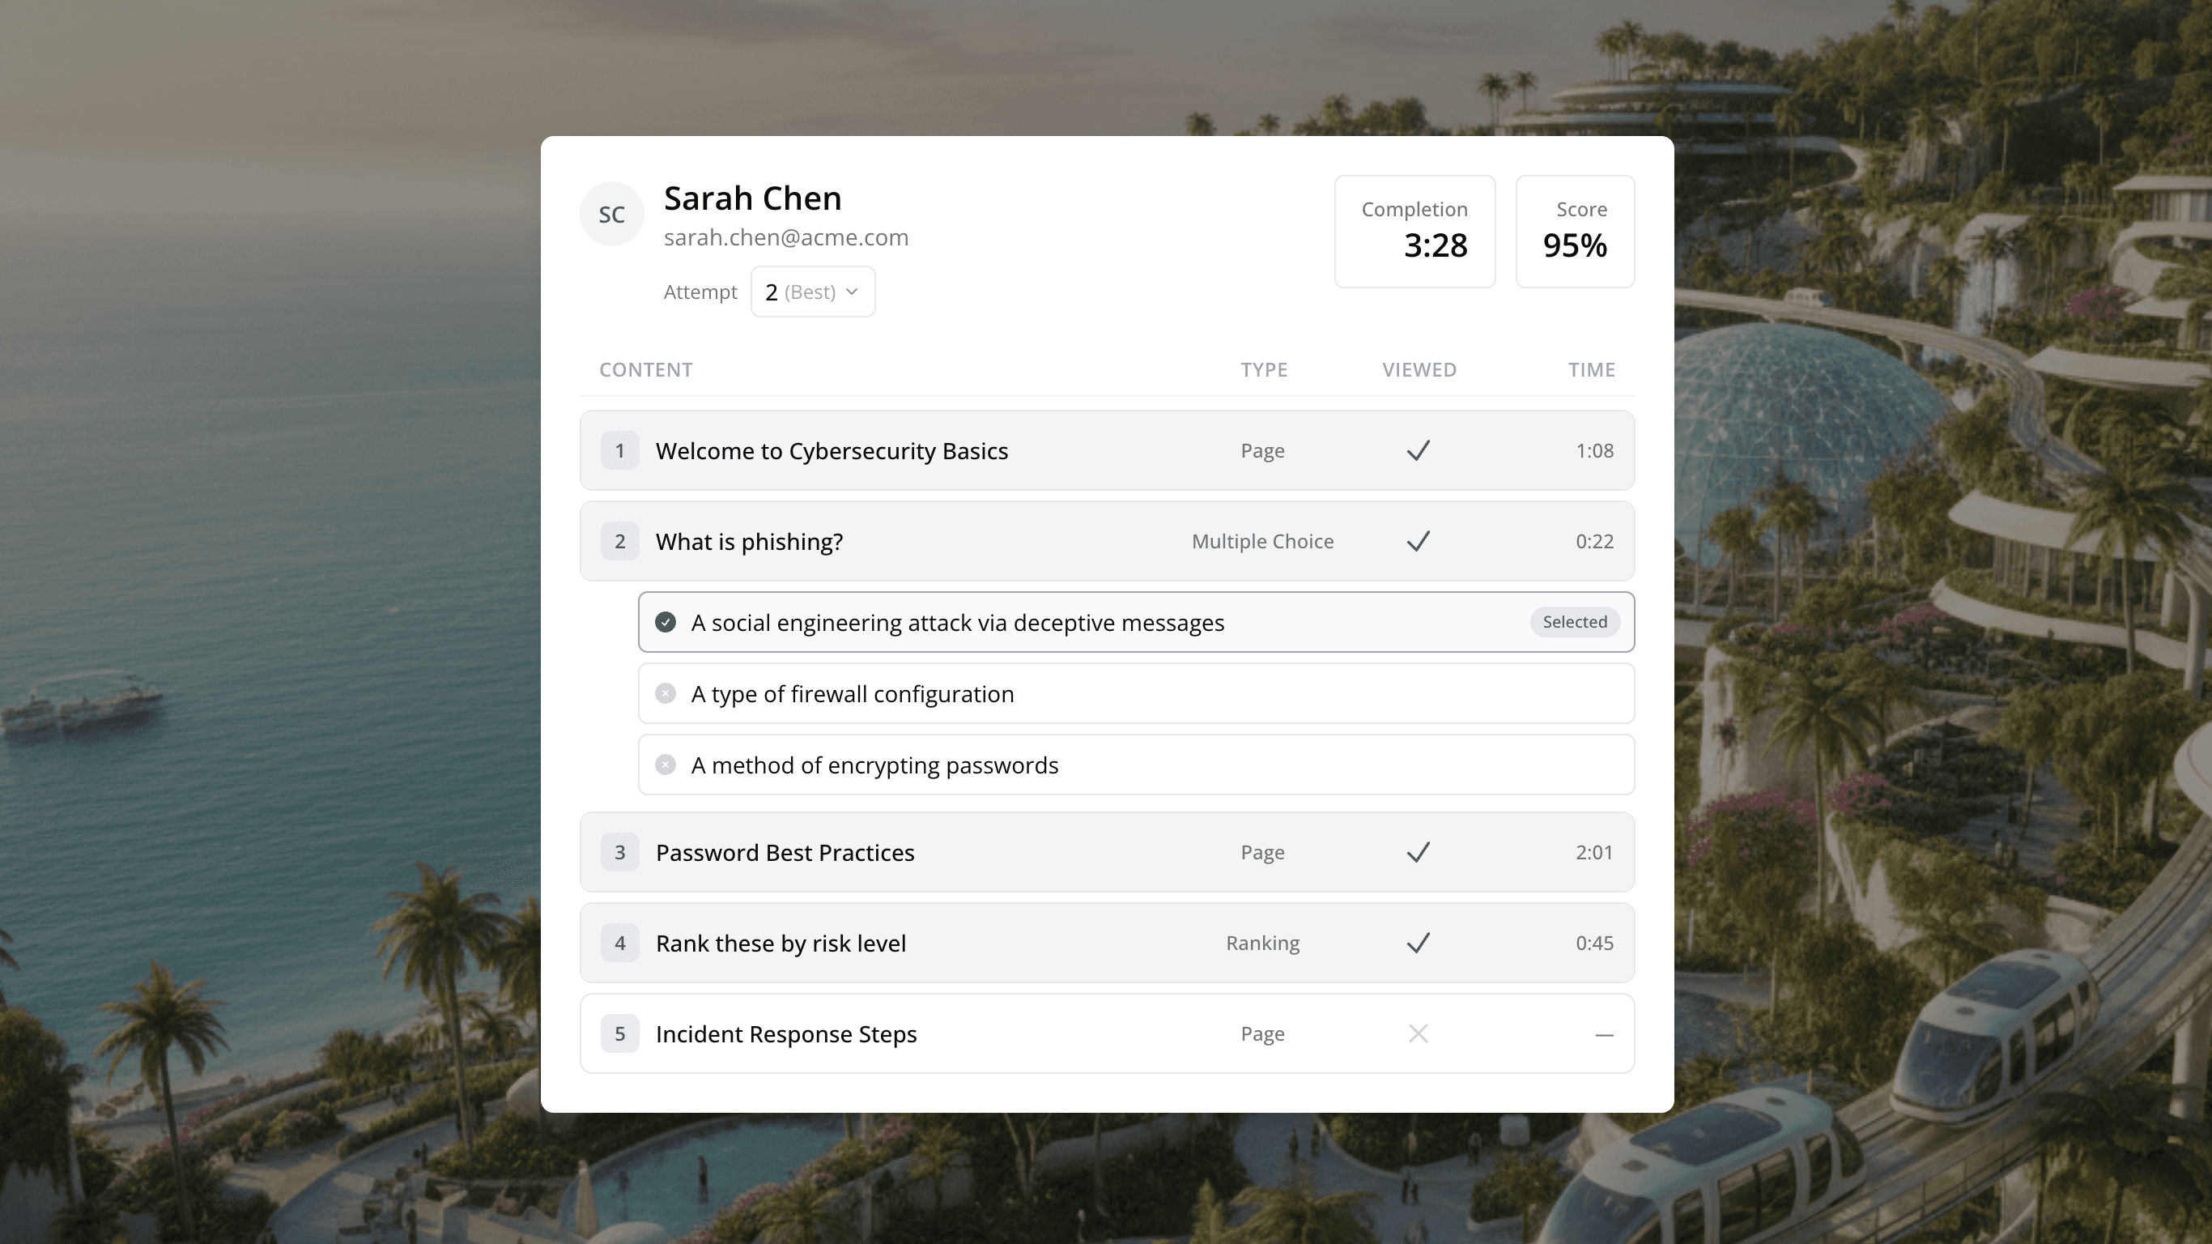Open the Attempt selector dropdown
The width and height of the screenshot is (2212, 1244).
click(811, 292)
